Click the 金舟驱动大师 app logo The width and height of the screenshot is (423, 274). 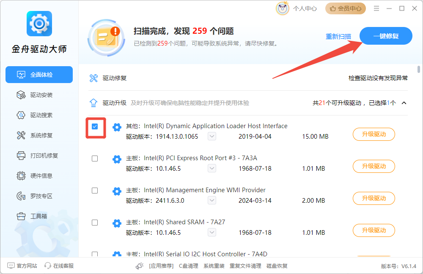point(39,24)
